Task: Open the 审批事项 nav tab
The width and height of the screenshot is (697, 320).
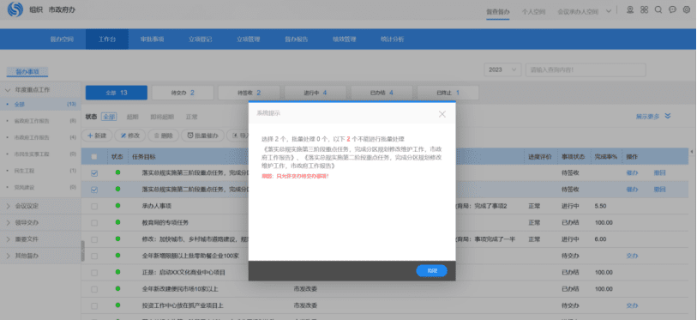Action: click(x=153, y=39)
